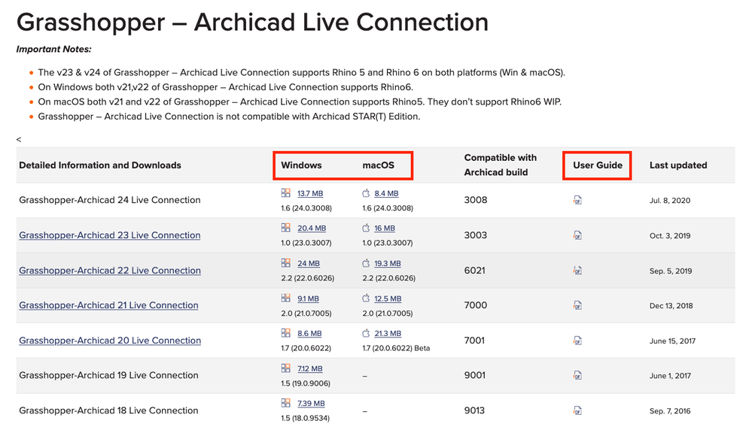
Task: Click Apple icon in Archicad 20 row
Action: coord(367,333)
